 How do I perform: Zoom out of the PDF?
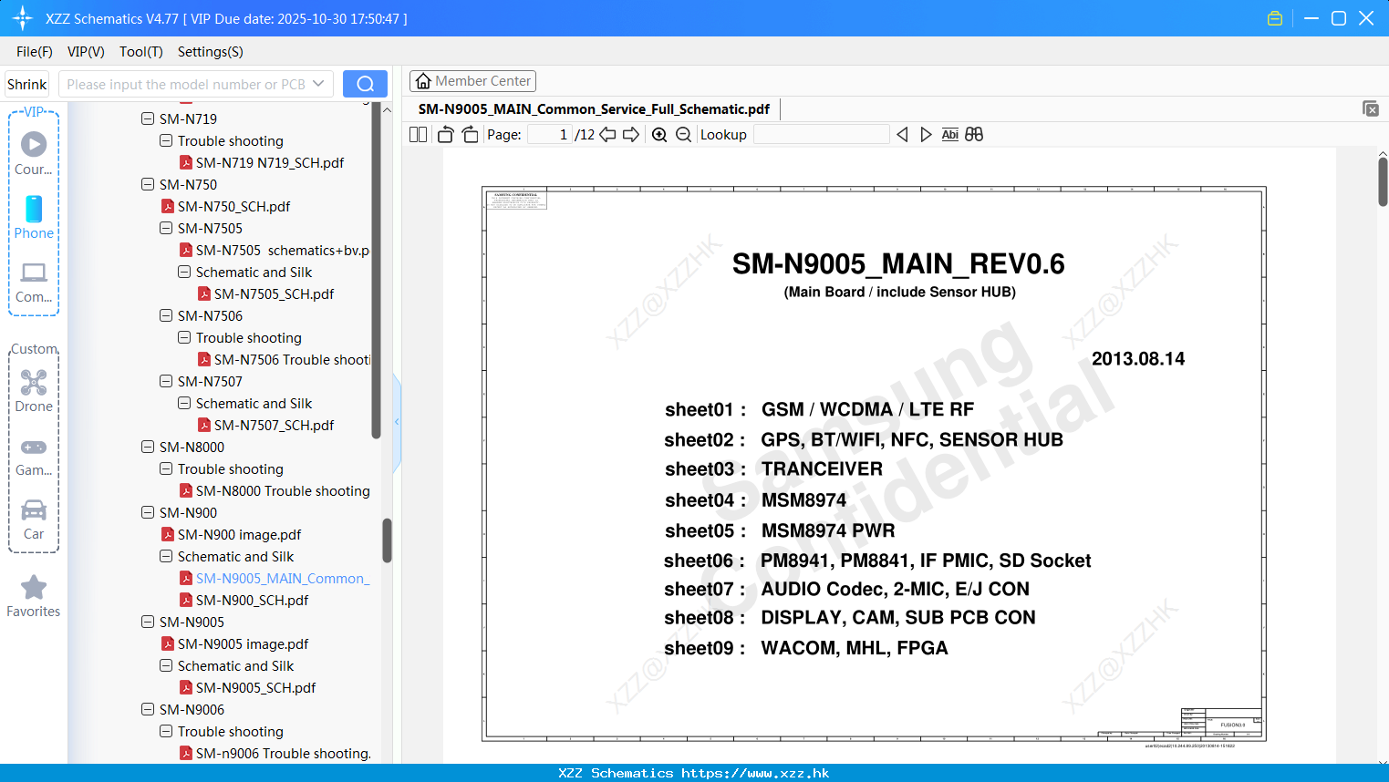tap(683, 134)
